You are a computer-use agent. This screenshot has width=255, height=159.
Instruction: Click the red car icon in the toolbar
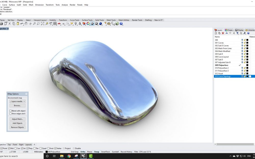(59, 24)
